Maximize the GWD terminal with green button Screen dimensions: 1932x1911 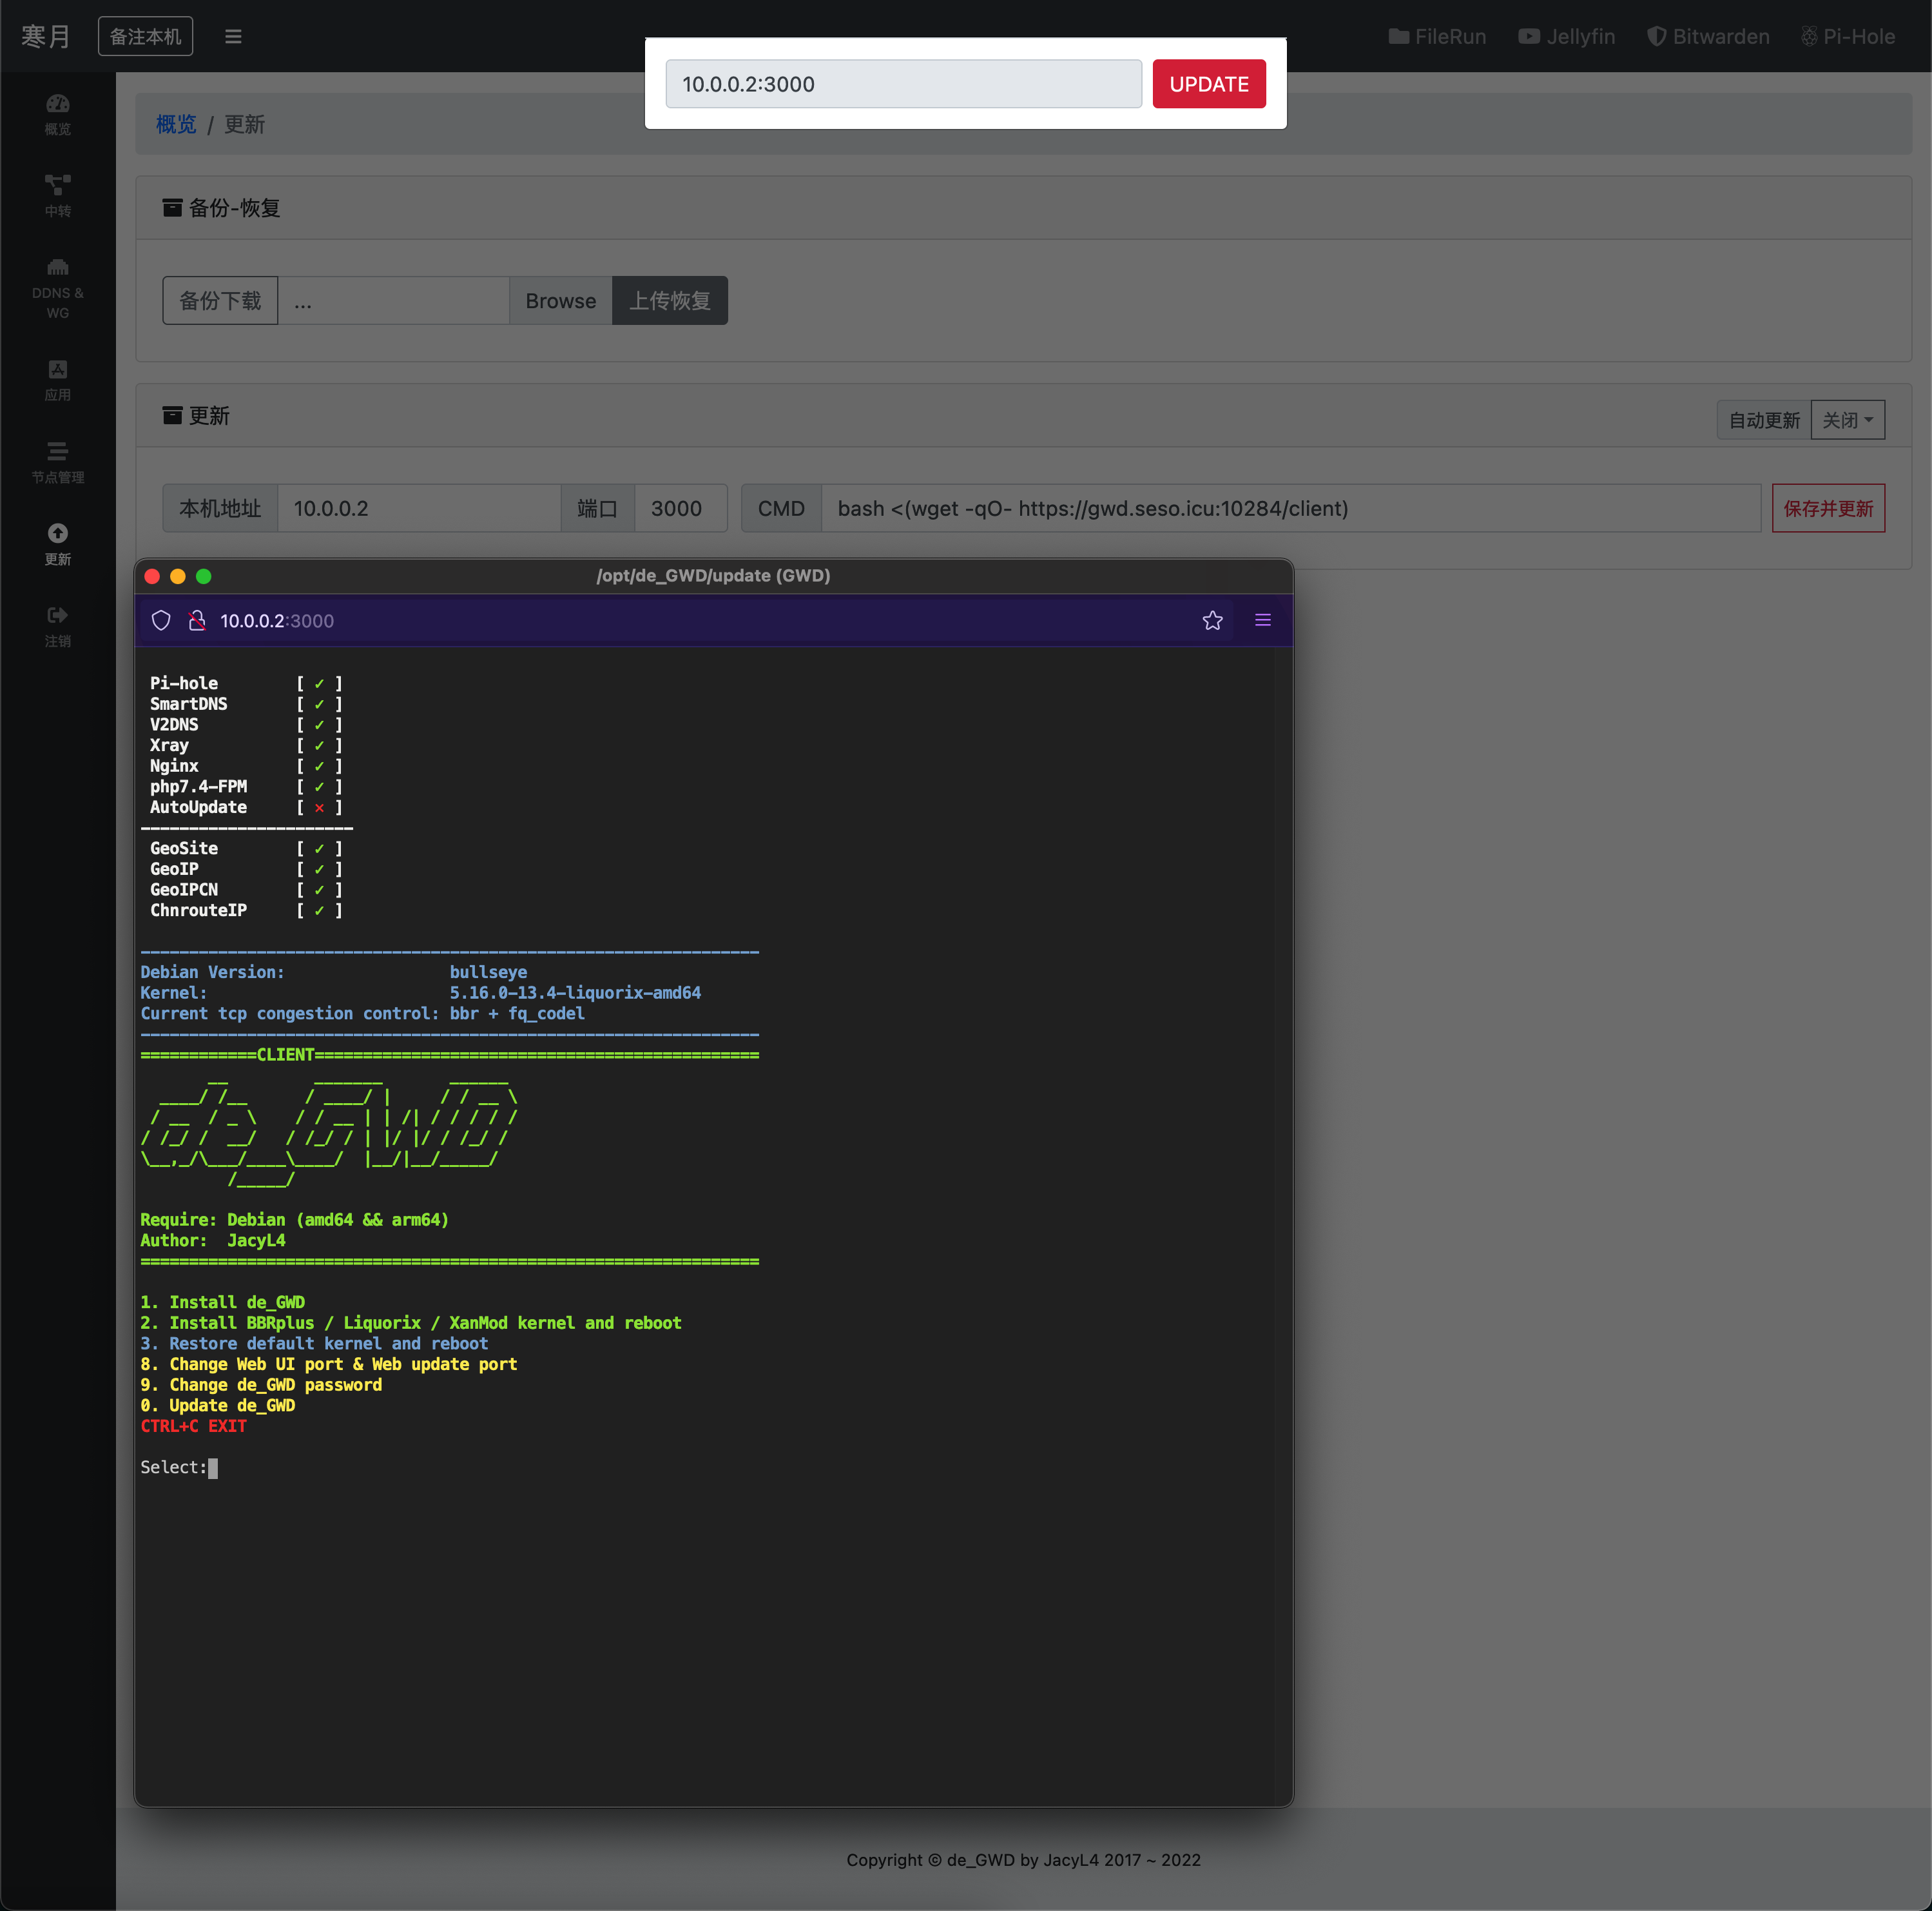(204, 575)
